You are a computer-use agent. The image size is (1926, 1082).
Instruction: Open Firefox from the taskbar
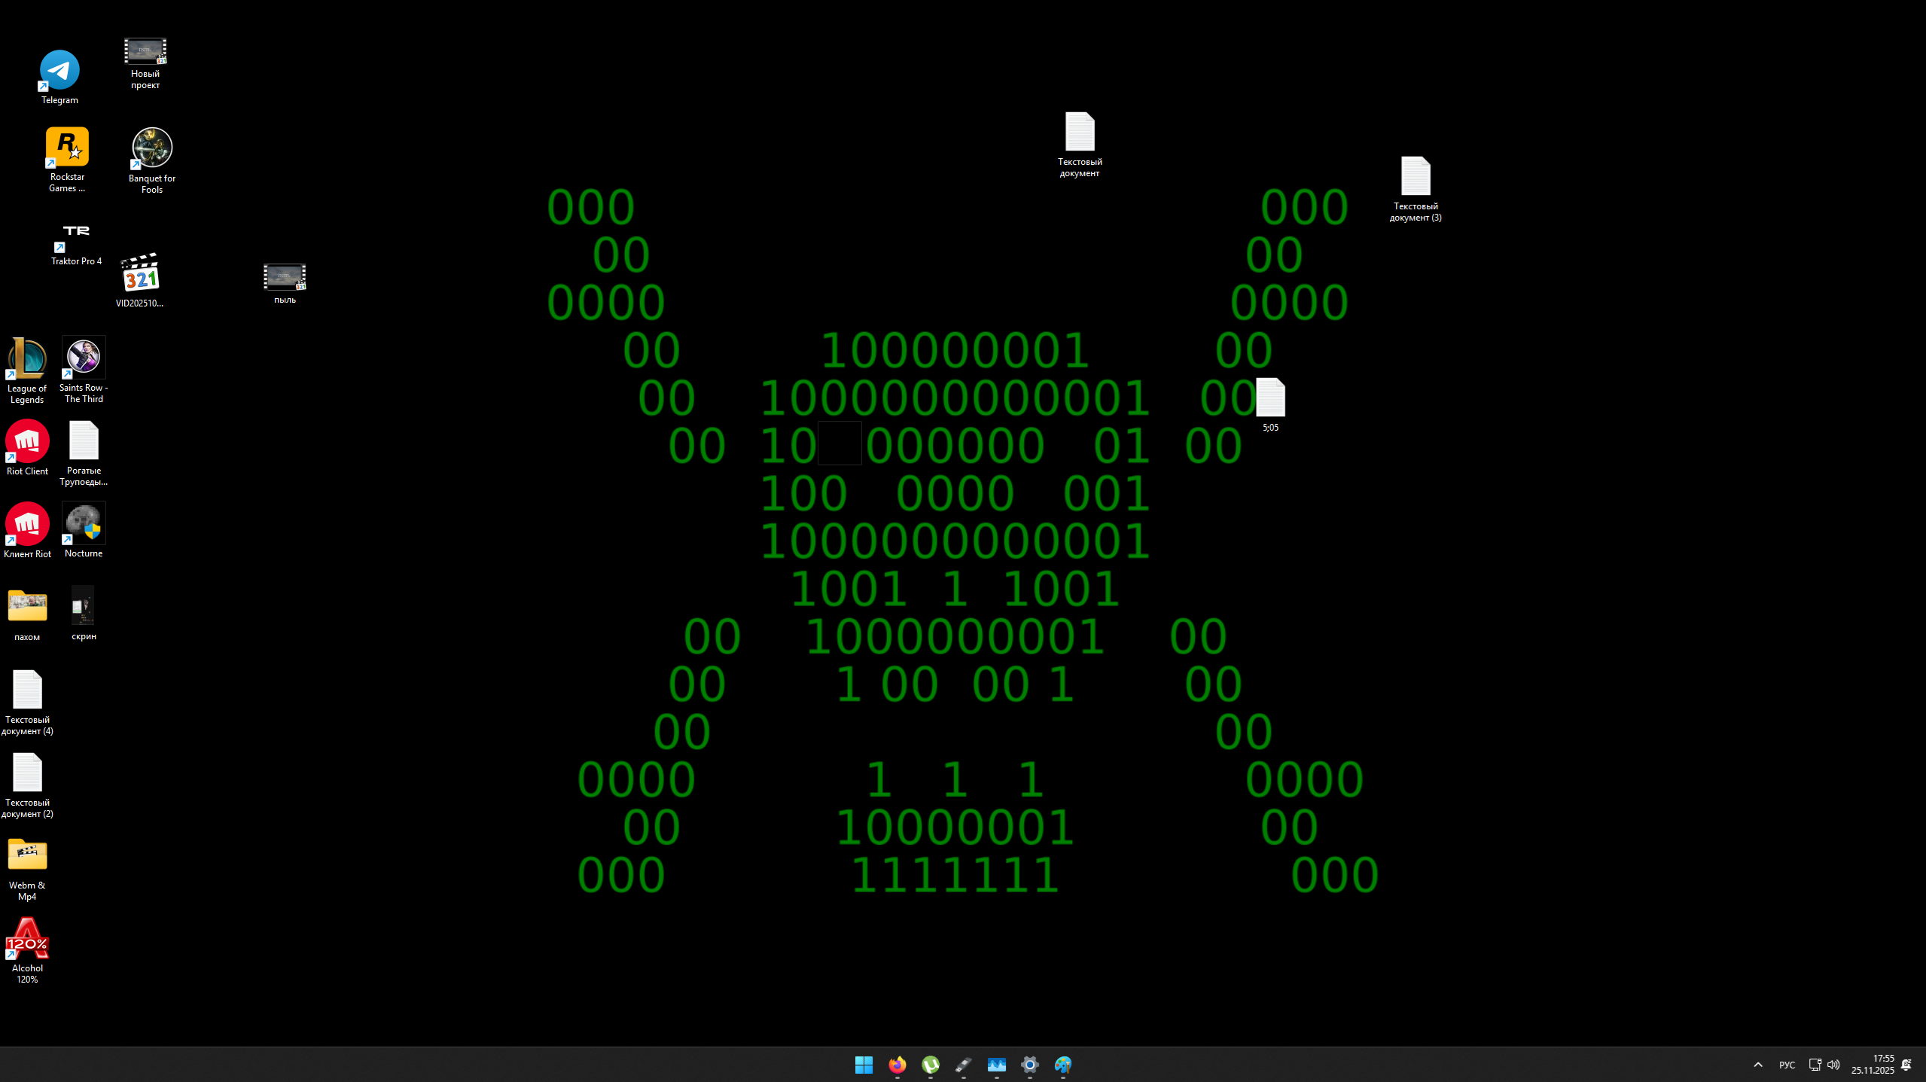click(x=897, y=1065)
